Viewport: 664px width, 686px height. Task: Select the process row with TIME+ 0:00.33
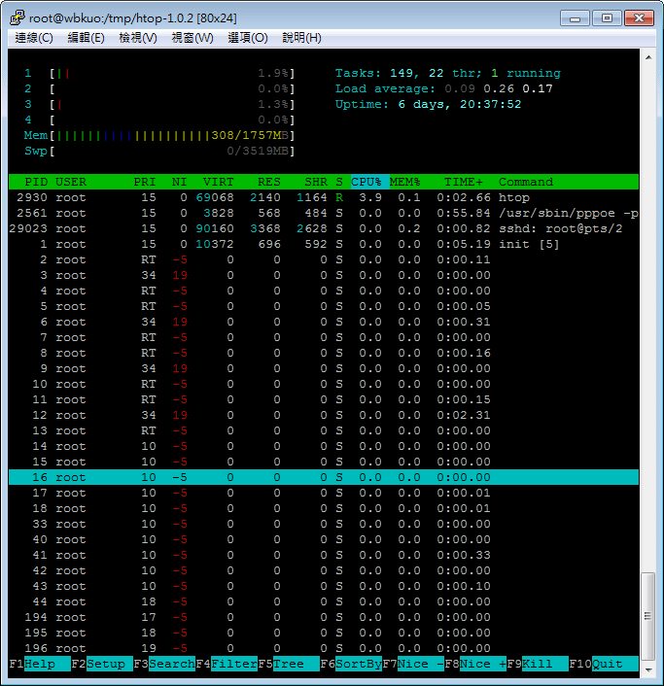324,555
